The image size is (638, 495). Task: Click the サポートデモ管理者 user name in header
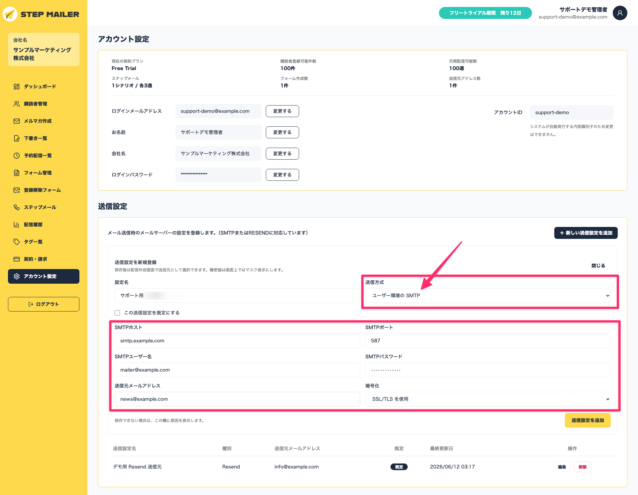583,10
